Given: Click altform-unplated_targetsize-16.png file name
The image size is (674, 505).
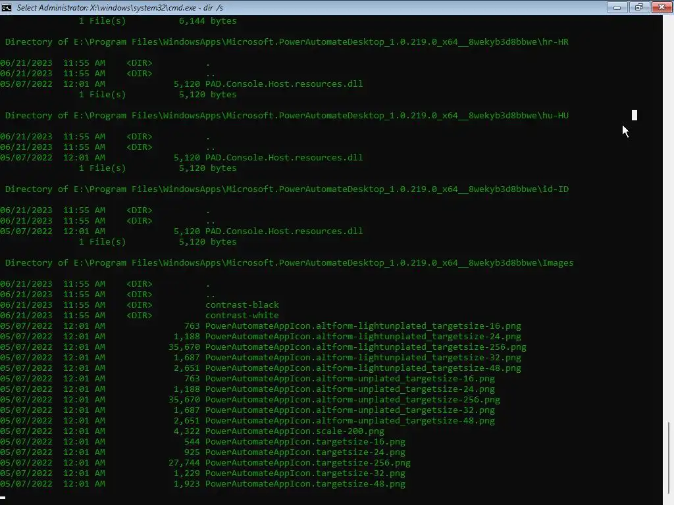Looking at the screenshot, I should click(350, 378).
